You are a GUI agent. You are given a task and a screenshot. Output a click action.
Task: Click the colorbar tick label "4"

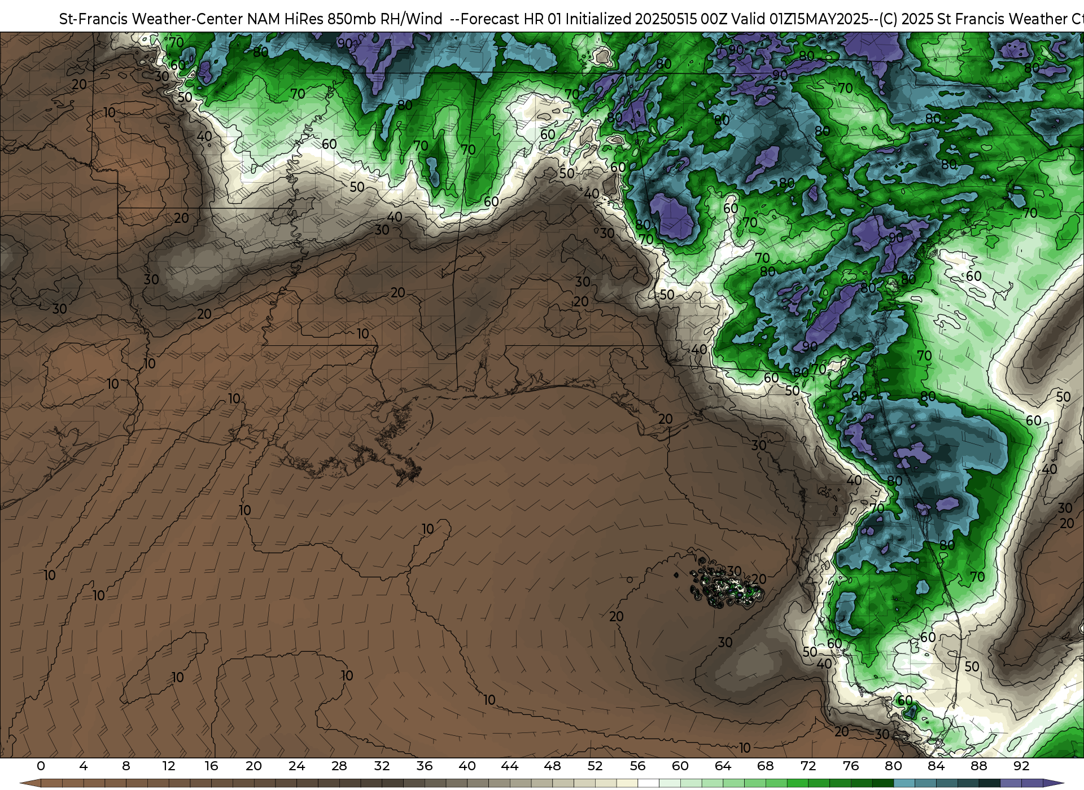click(x=84, y=766)
